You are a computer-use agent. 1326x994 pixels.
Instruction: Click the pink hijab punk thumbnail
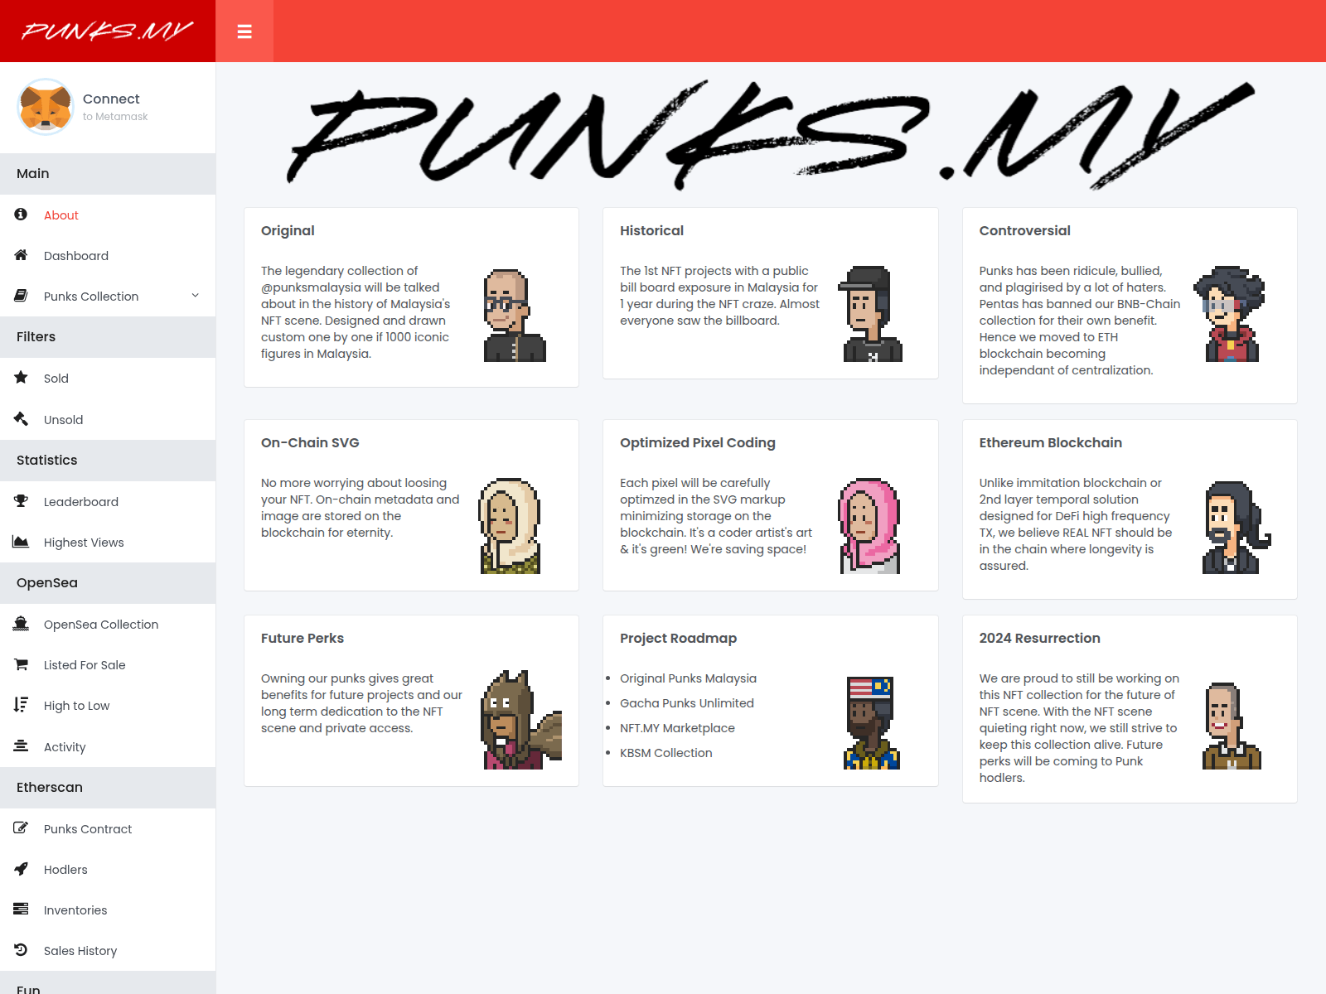[869, 526]
